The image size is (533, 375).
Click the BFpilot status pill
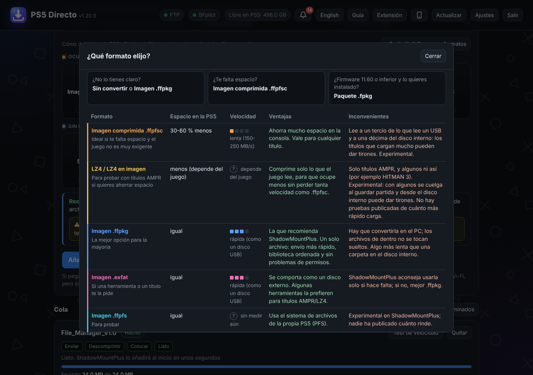tap(204, 15)
